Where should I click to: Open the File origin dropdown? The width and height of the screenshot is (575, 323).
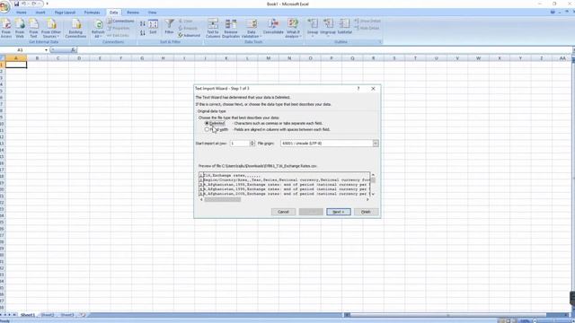[376, 144]
